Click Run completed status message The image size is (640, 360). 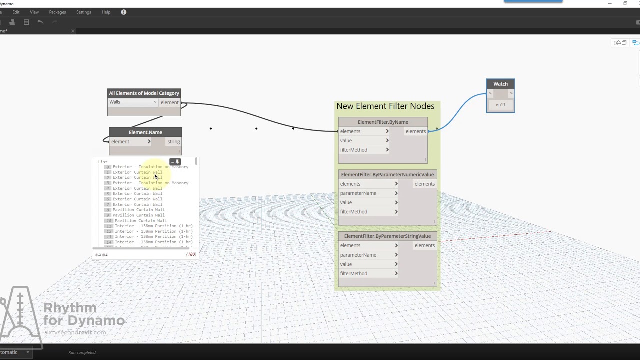click(82, 352)
